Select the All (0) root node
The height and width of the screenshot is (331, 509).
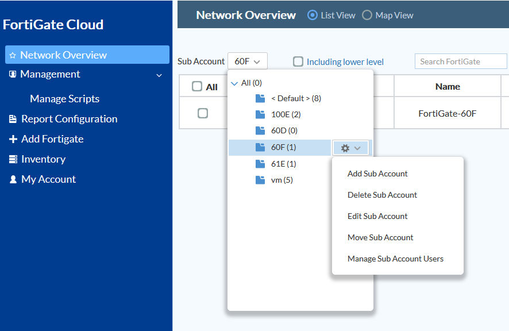coord(251,83)
